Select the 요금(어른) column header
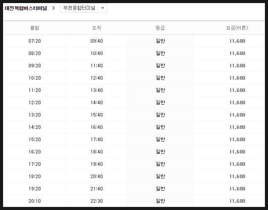 [237, 28]
